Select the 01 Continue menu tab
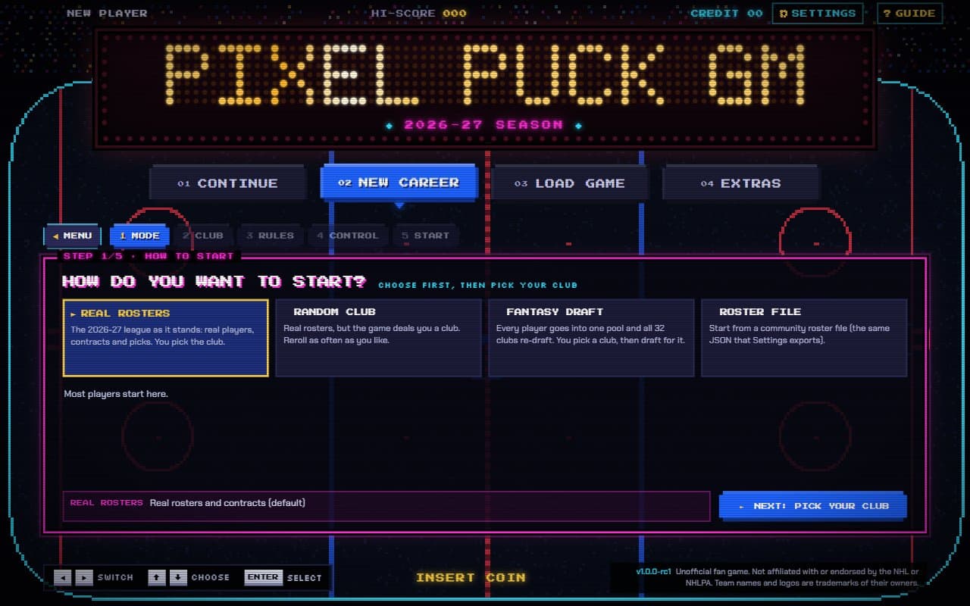The image size is (970, 606). (x=228, y=183)
